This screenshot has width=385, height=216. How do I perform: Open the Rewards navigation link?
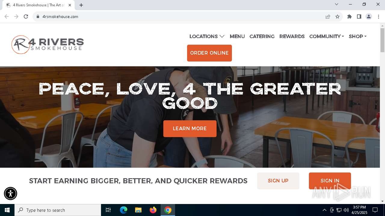pyautogui.click(x=292, y=36)
